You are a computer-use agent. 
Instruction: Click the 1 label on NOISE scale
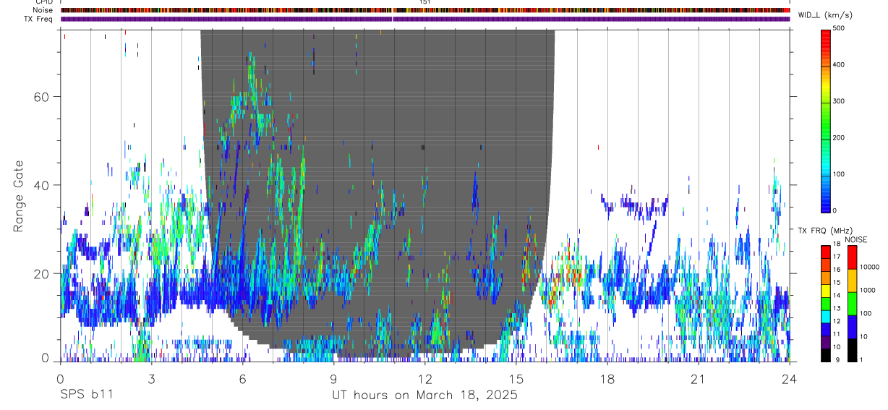pos(863,359)
